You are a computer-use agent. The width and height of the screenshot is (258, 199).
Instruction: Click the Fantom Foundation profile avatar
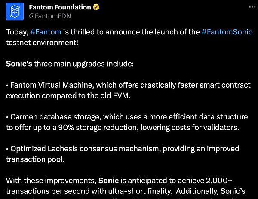(x=15, y=11)
